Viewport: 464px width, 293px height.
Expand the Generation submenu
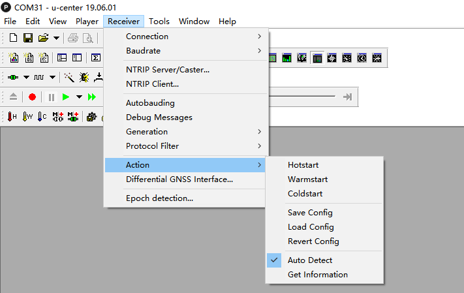[186, 131]
